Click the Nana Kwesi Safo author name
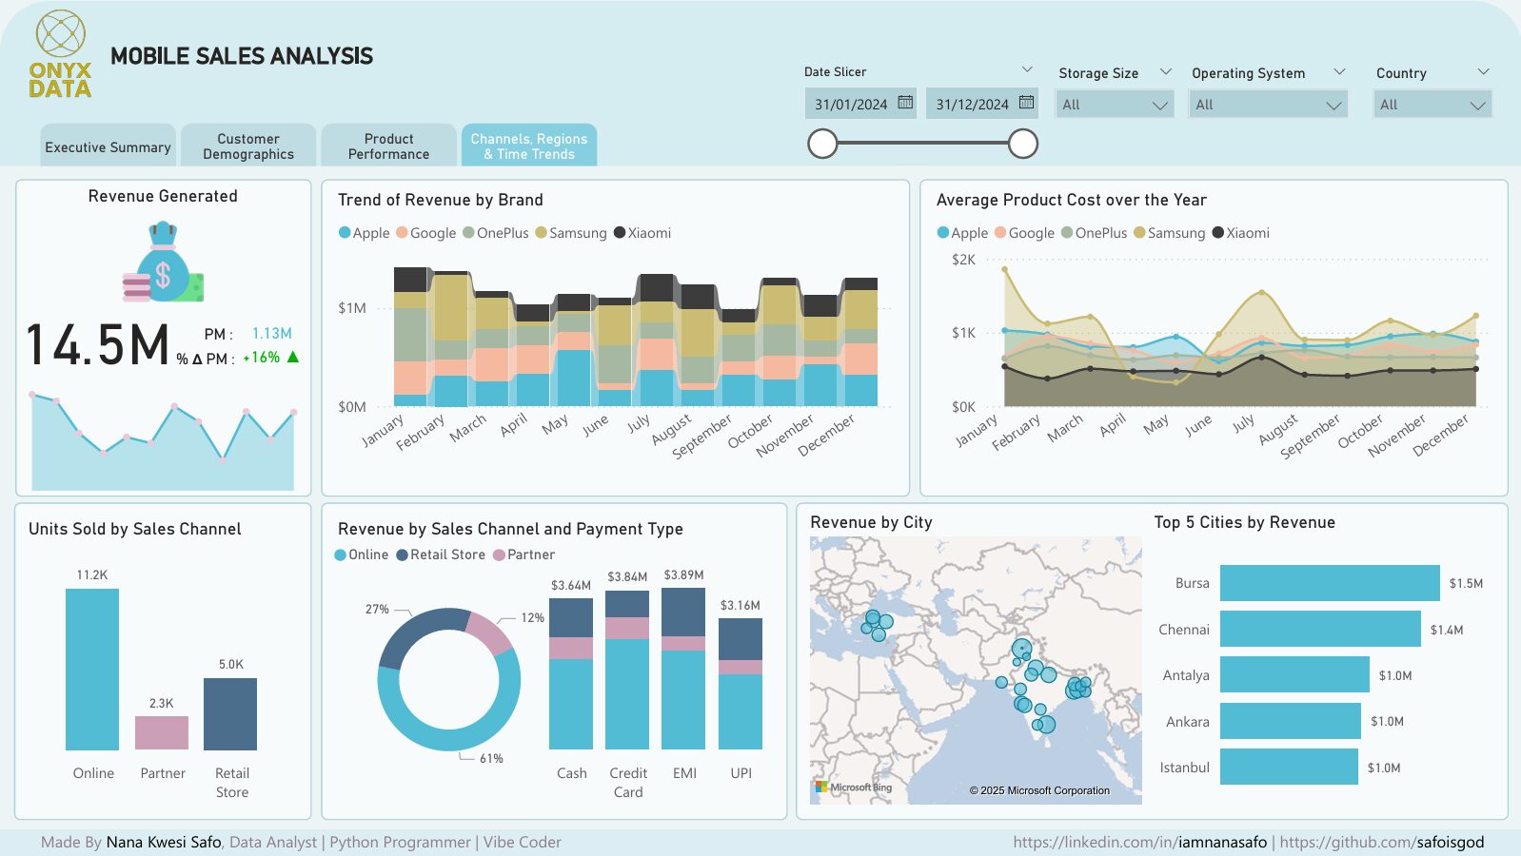Screen dimensions: 1521x856 [164, 842]
